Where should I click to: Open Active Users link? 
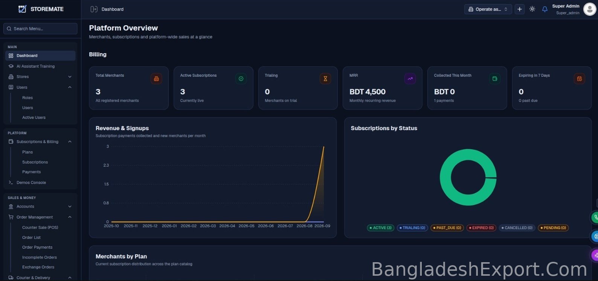pyautogui.click(x=34, y=118)
